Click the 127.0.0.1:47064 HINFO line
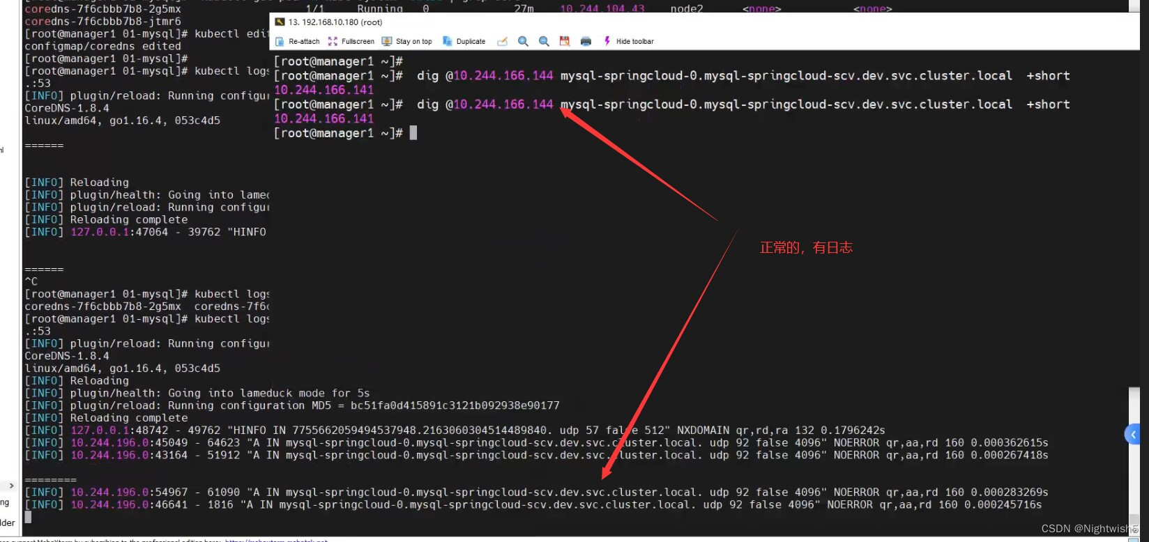The height and width of the screenshot is (542, 1149). [x=145, y=232]
